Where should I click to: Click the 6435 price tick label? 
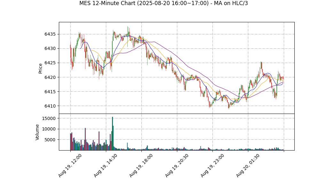[x=50, y=34]
